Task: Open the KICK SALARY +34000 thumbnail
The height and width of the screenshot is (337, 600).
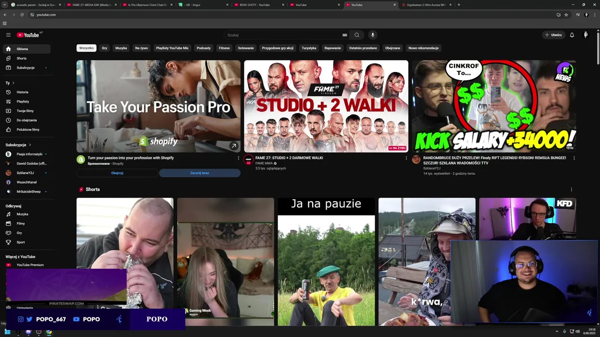Action: [494, 106]
